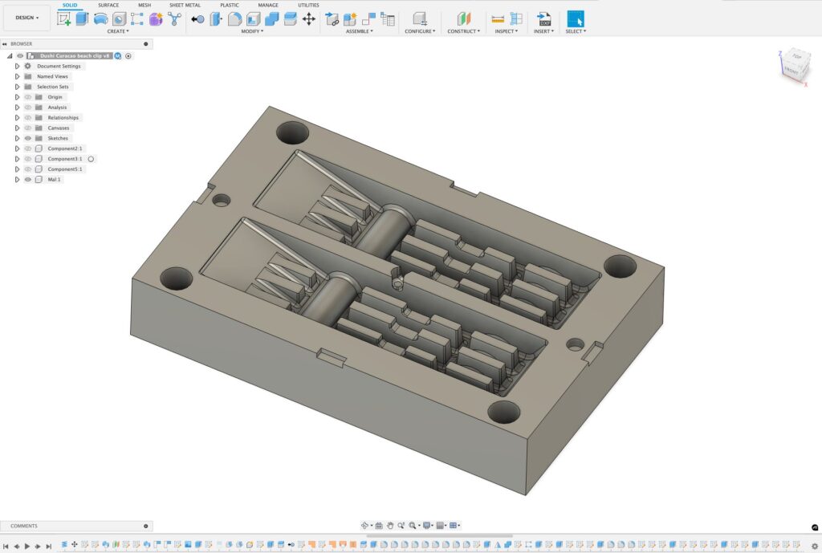
Task: Click the Measure tool icon
Action: click(498, 19)
